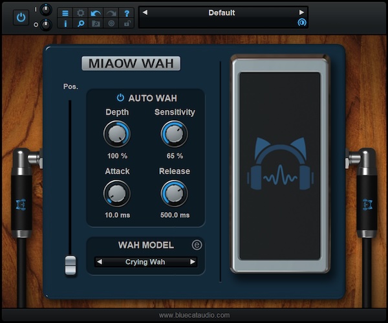
Task: Click the 65 % sensitivity value
Action: (175, 156)
